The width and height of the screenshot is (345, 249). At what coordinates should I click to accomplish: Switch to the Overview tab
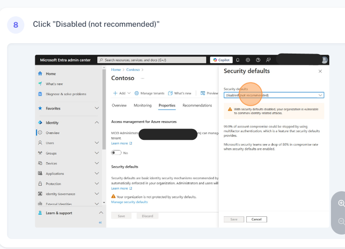pos(119,105)
